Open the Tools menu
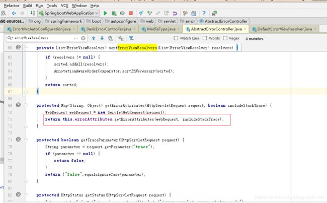This screenshot has width=327, height=203. click(x=52, y=6)
